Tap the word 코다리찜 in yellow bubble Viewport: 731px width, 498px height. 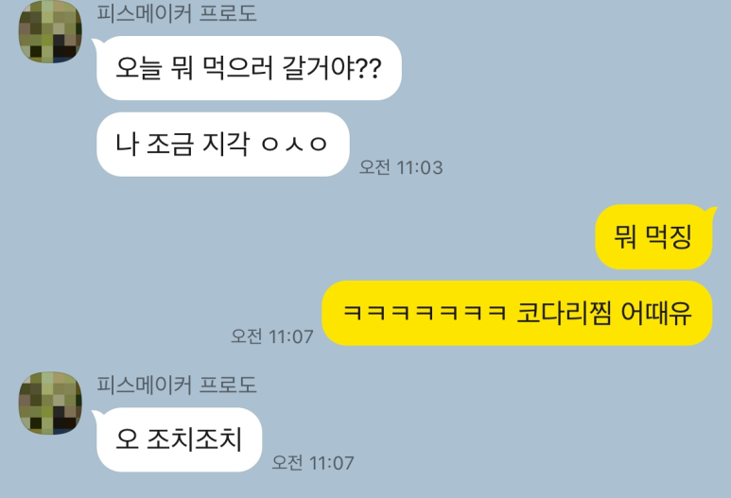[564, 313]
